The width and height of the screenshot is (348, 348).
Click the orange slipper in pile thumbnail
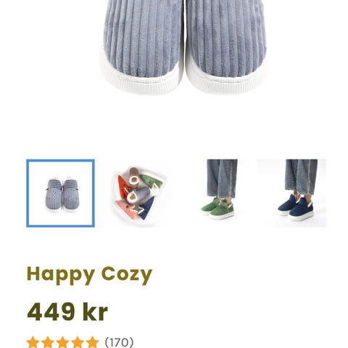(x=123, y=186)
